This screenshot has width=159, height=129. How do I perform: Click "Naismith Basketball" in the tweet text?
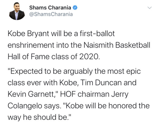[117, 45]
